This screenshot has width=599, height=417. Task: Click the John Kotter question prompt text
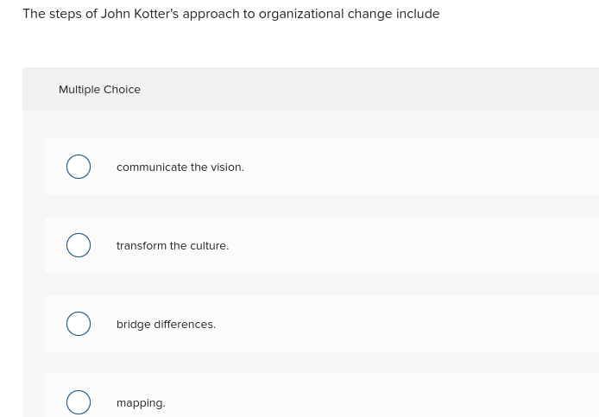pos(230,14)
